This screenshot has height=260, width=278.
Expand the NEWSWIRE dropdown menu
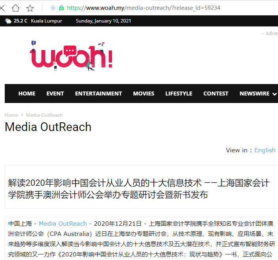click(258, 94)
